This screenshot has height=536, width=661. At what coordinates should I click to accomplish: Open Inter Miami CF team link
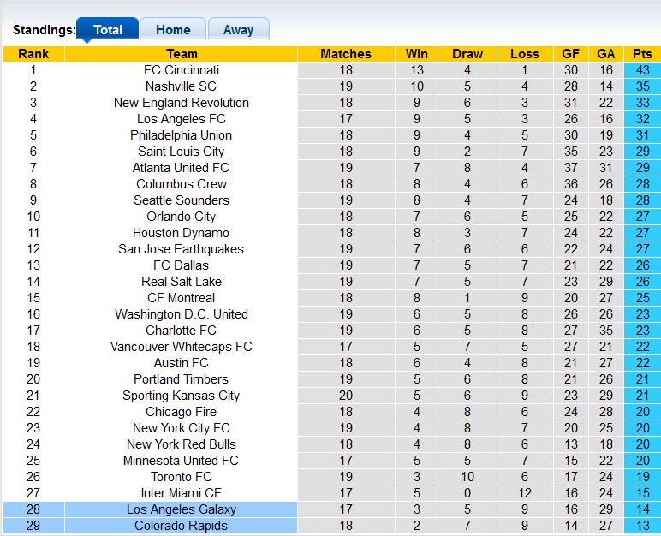click(x=182, y=493)
